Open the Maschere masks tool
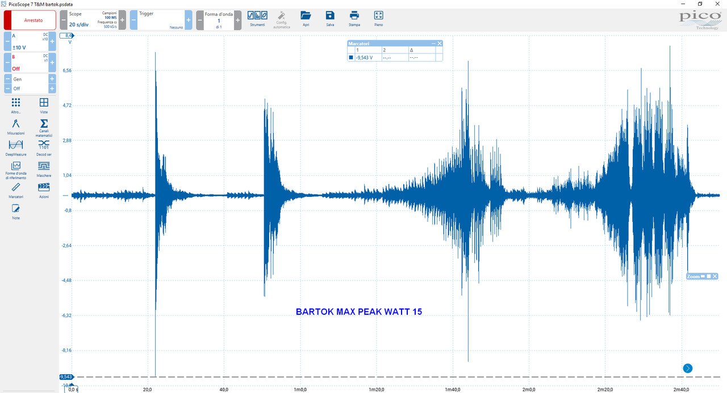 [x=44, y=169]
